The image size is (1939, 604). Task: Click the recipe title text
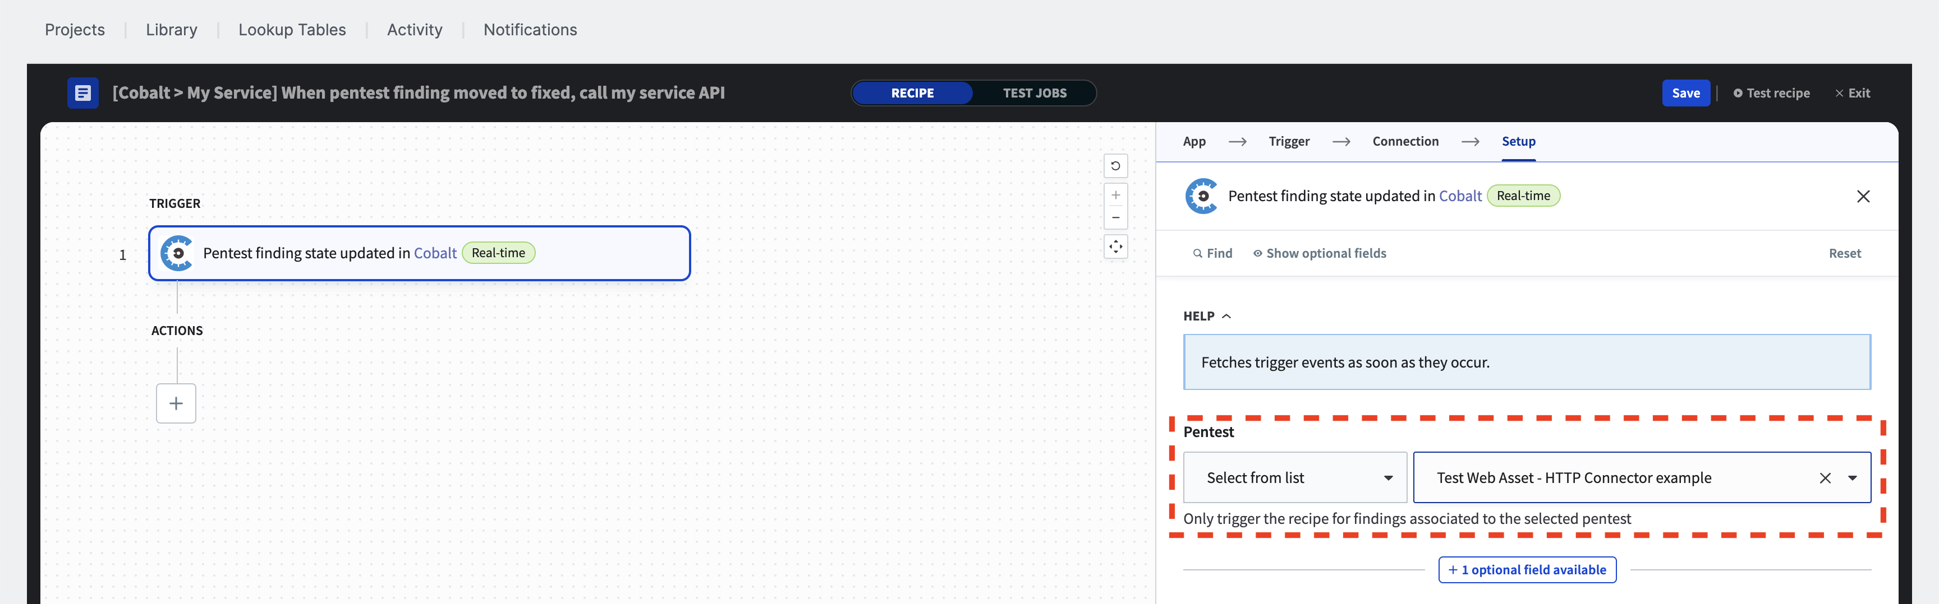pyautogui.click(x=419, y=93)
